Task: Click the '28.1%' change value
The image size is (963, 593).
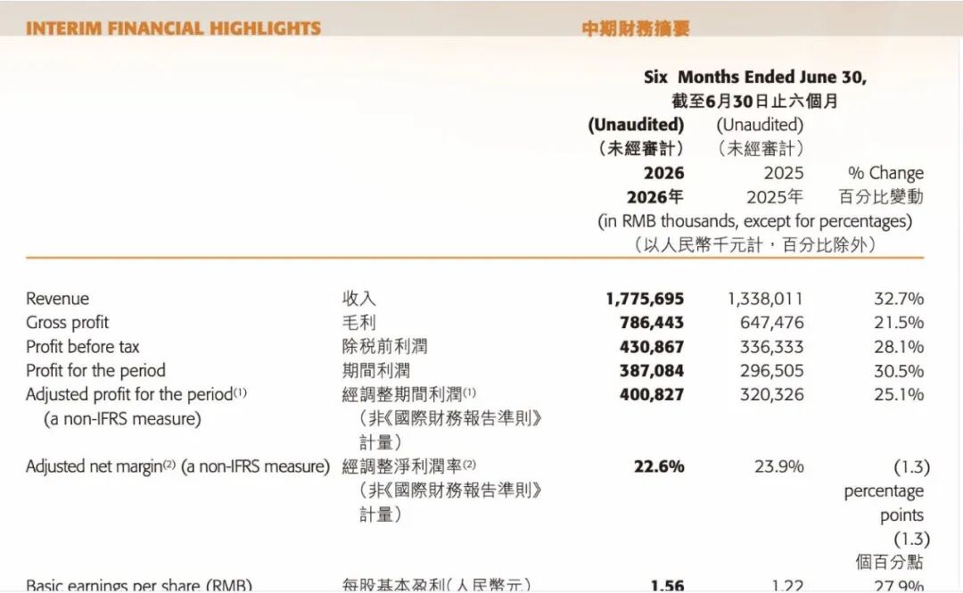Action: click(899, 347)
